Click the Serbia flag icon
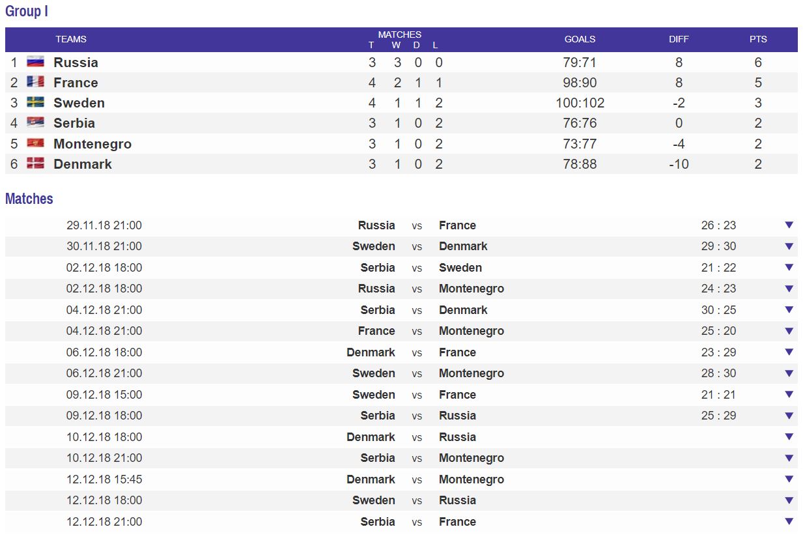This screenshot has height=542, width=805. pos(35,122)
